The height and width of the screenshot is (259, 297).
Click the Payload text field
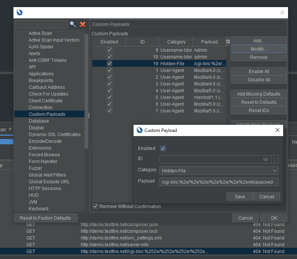(219, 182)
